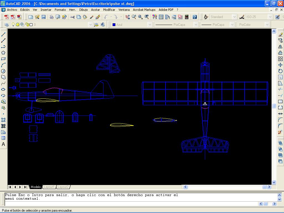Select the Line draw tool
The width and height of the screenshot is (284, 213).
3,34
